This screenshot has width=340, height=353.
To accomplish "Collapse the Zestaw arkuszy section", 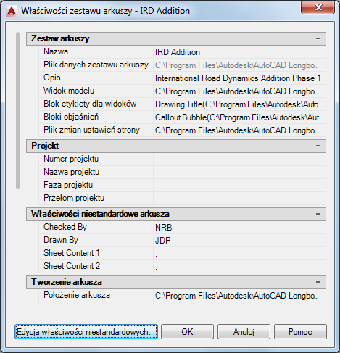I will [x=318, y=38].
